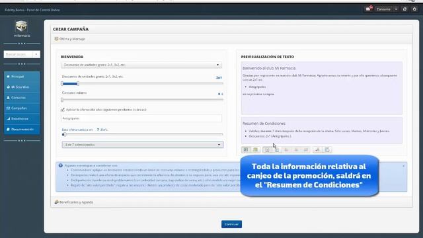423x238 pixels.
Task: Click the right handle of the 2x1 slider
Action: 78,84
